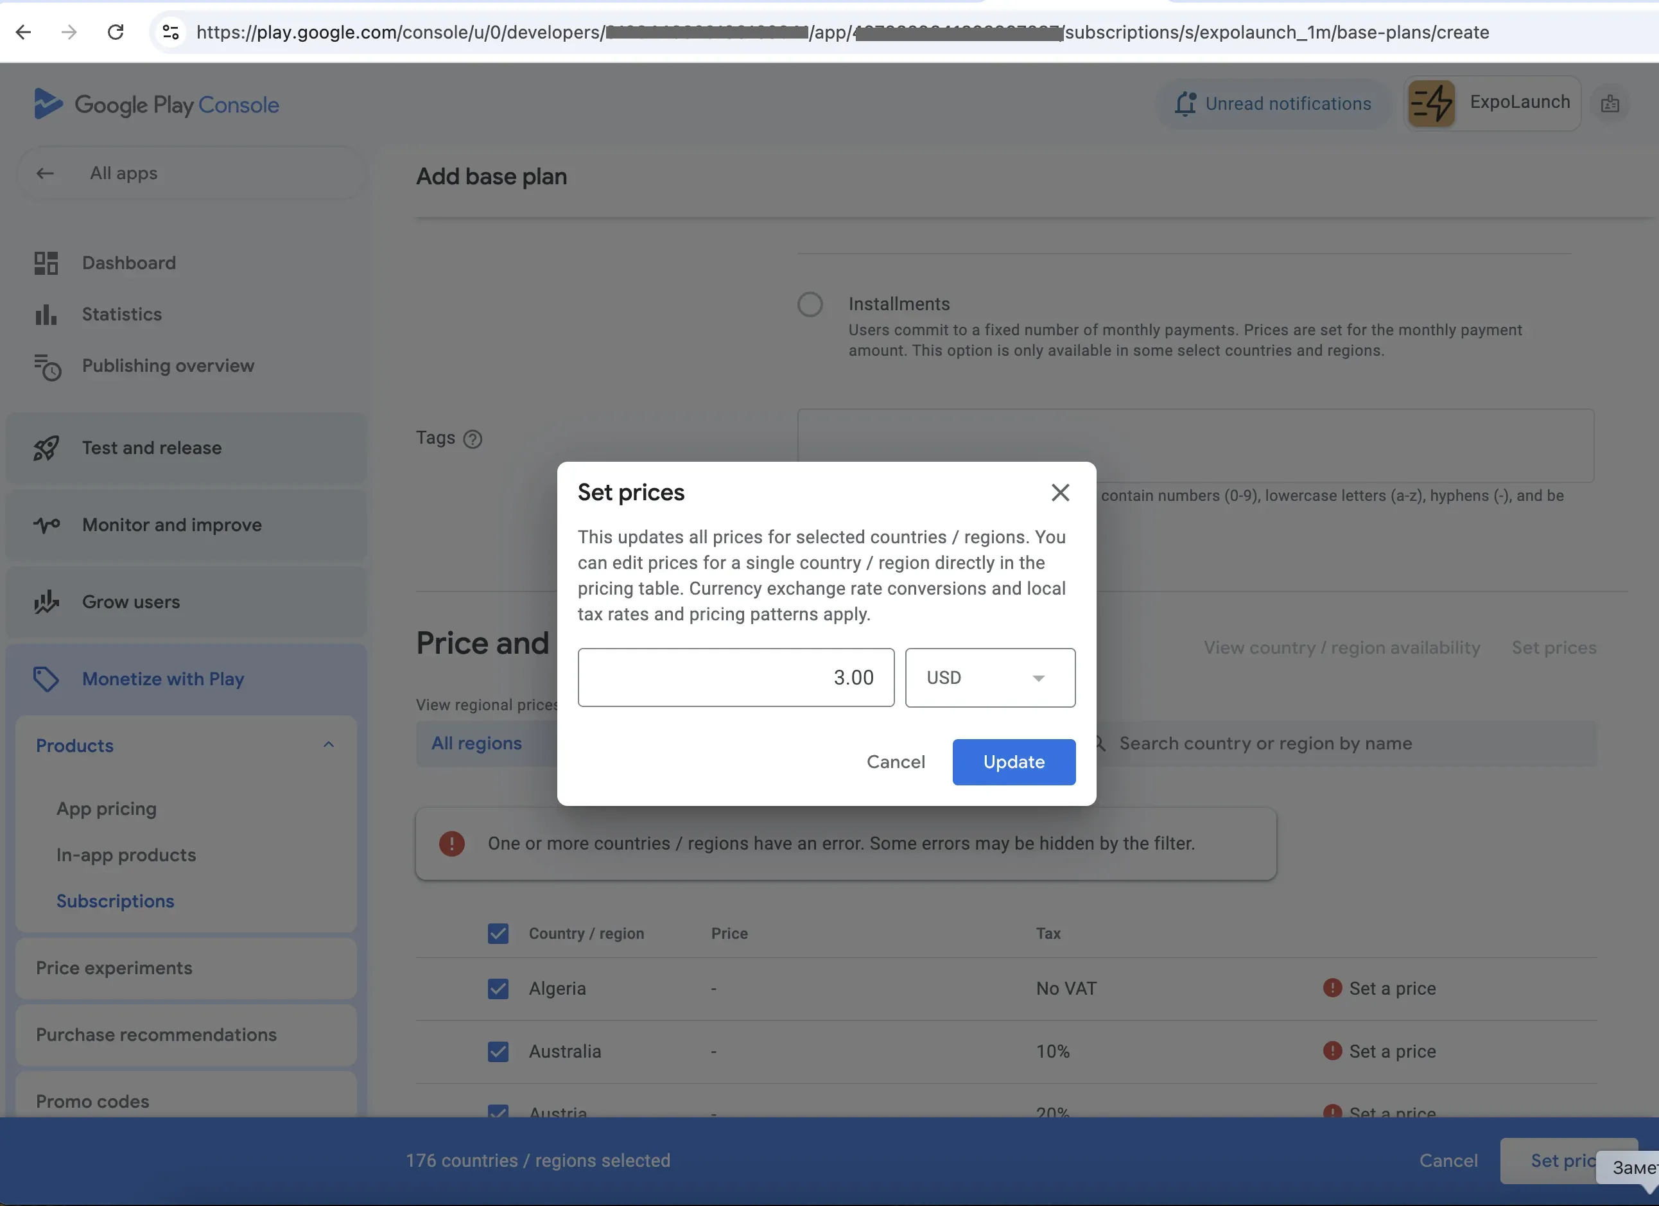Click the Unread notifications bell icon
This screenshot has width=1659, height=1206.
coord(1185,104)
